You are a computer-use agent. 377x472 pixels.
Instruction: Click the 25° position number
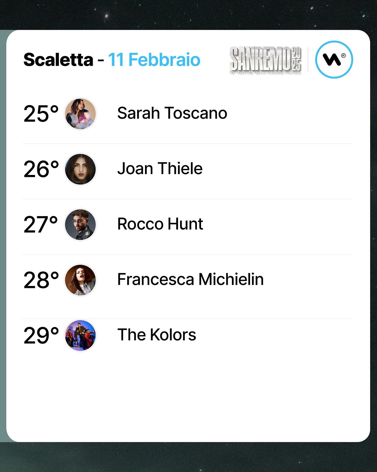pyautogui.click(x=41, y=114)
